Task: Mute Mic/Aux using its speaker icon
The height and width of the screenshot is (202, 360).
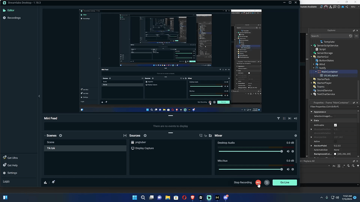Action: 288,169
